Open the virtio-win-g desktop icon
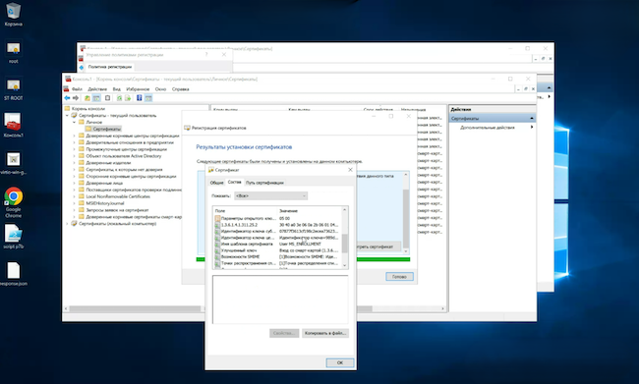 click(13, 163)
